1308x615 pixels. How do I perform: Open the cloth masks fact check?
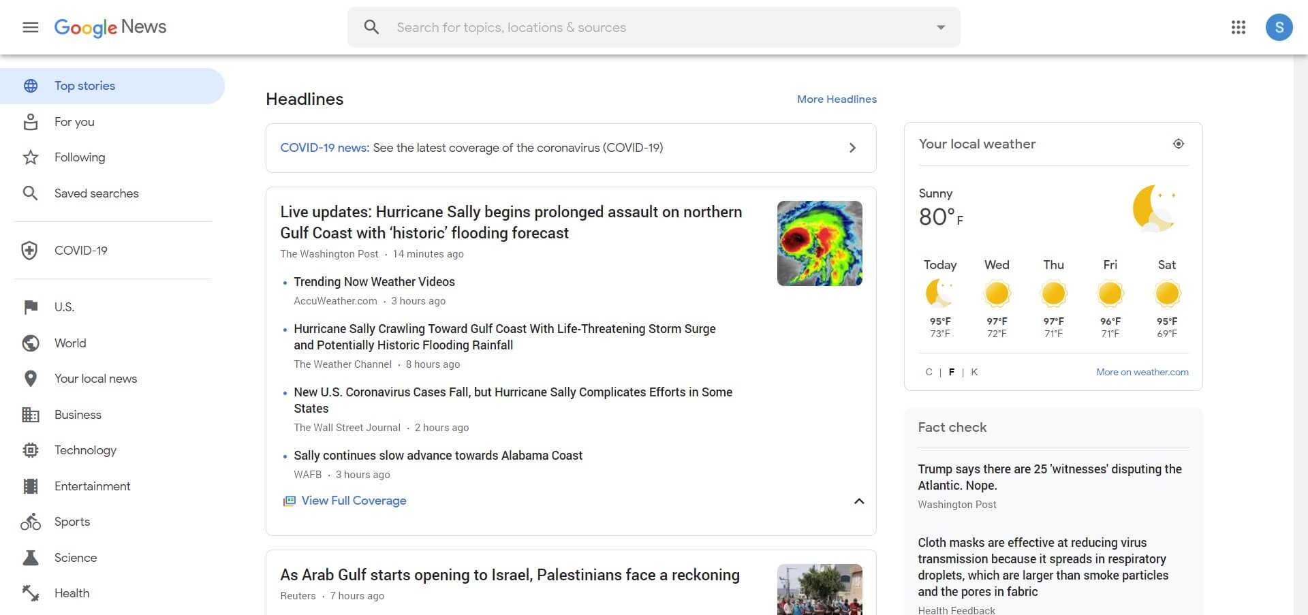[x=1043, y=567]
